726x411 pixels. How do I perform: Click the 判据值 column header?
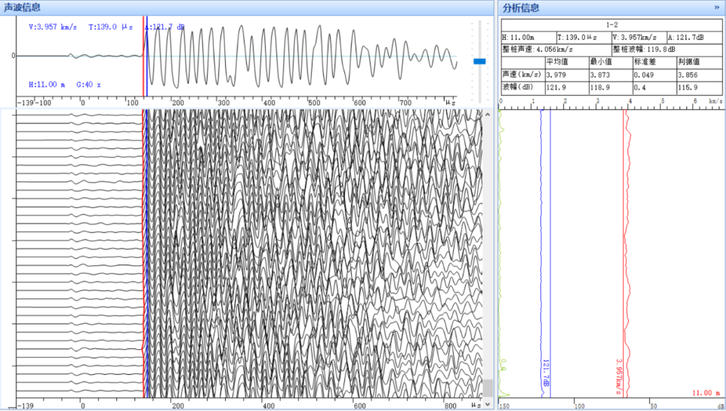700,62
